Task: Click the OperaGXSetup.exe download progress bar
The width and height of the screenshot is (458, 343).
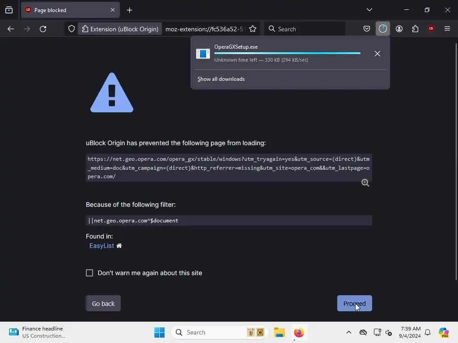Action: [x=288, y=54]
